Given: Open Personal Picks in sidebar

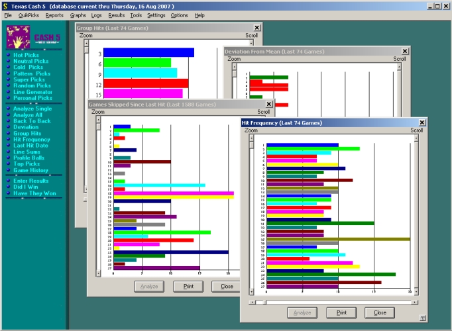Looking at the screenshot, I should pos(32,98).
